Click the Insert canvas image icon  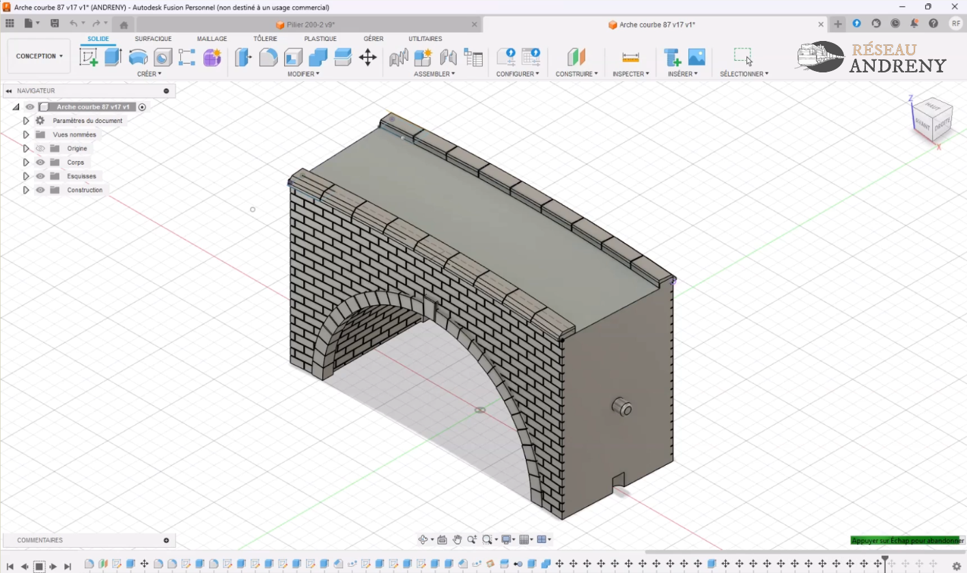coord(697,57)
